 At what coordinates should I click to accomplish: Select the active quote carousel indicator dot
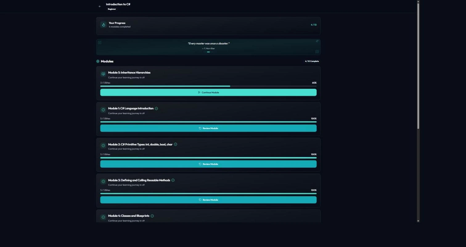click(208, 52)
